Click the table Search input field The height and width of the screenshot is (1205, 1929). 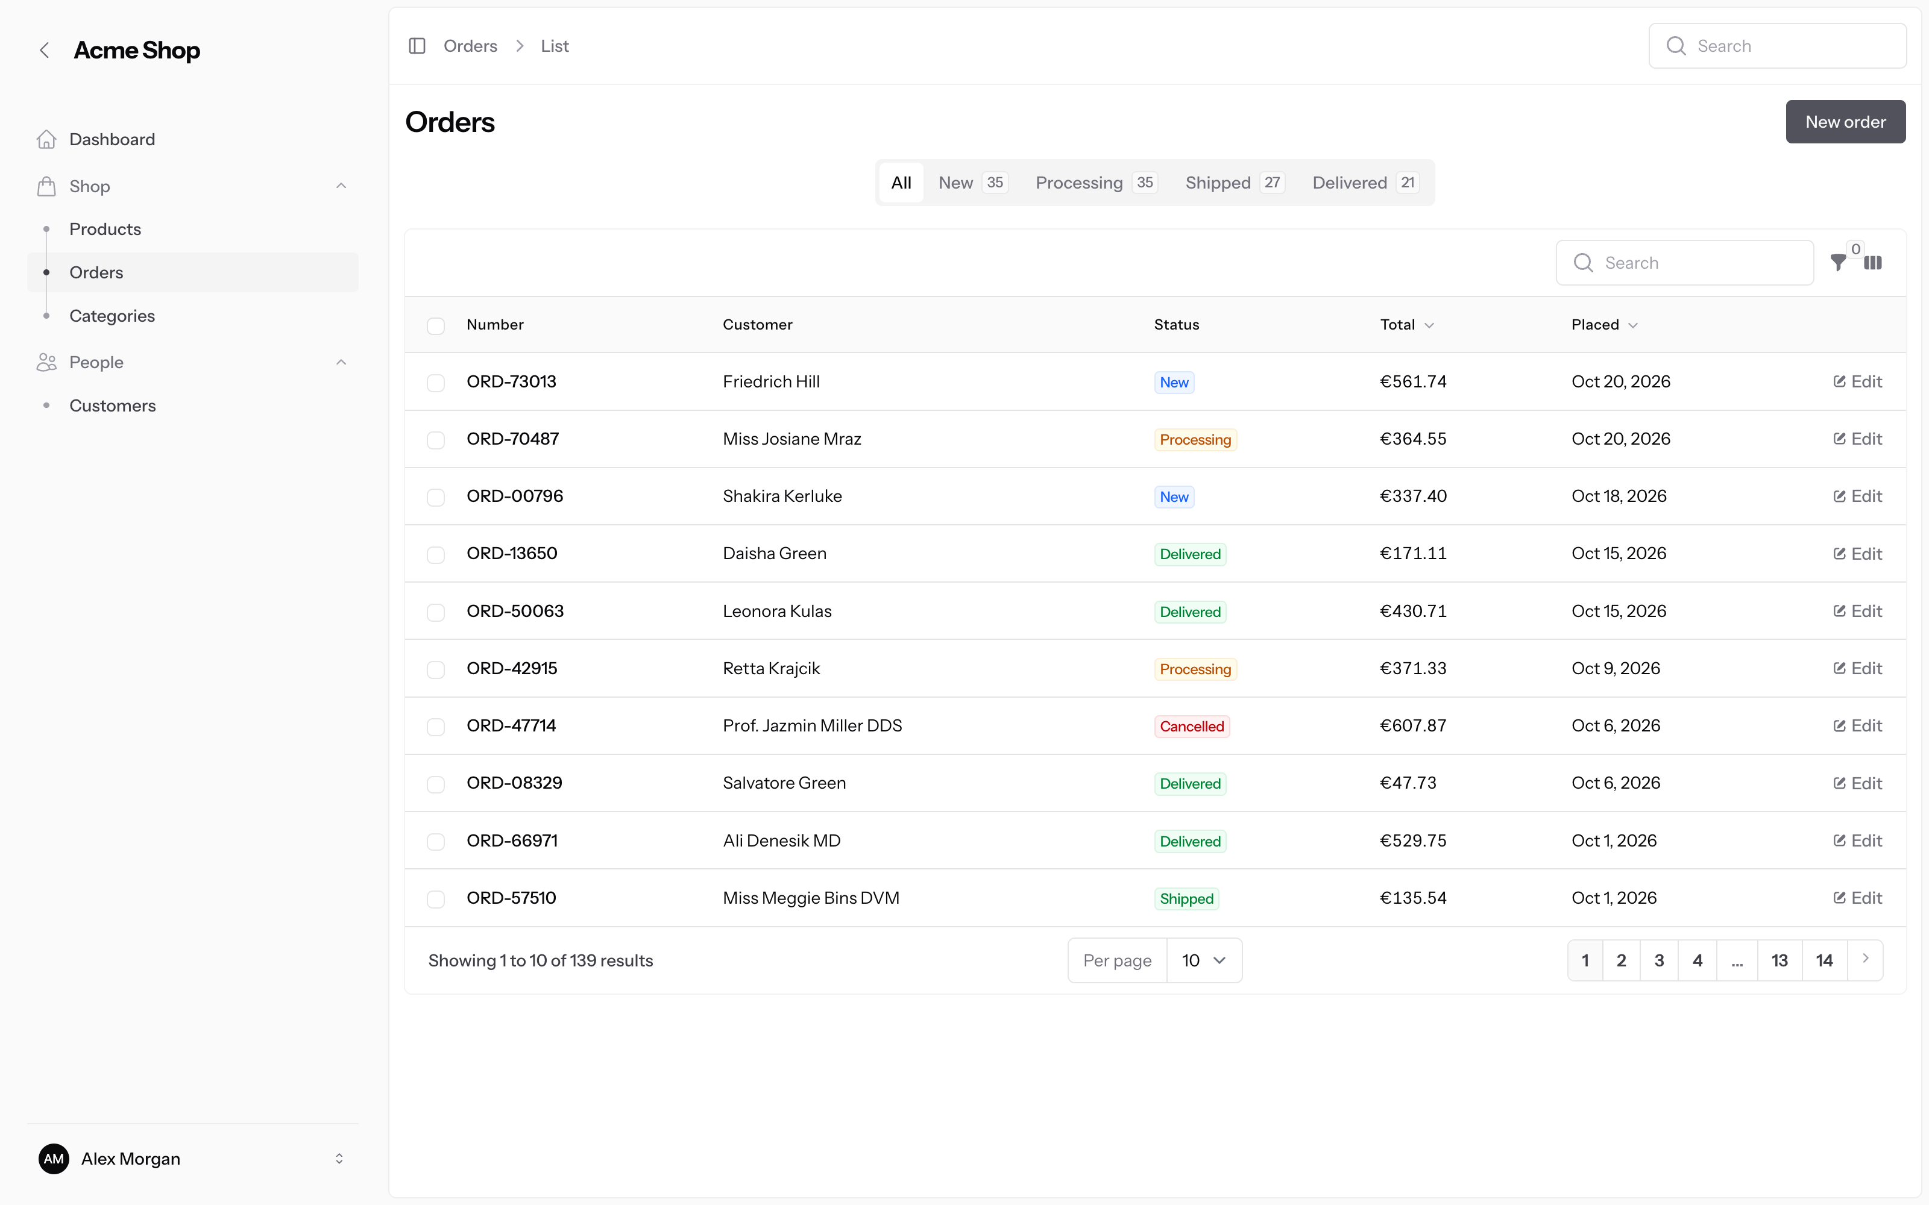[1685, 263]
